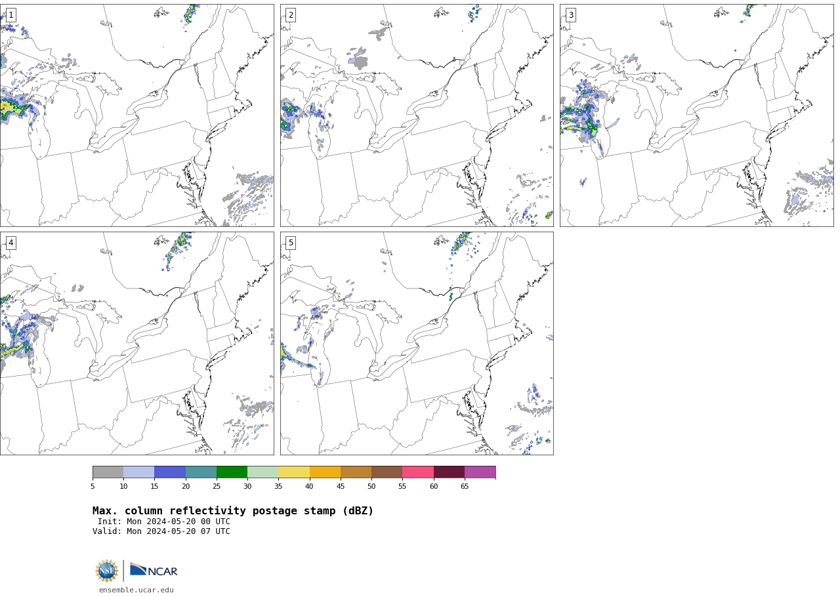Click the tan 45-50 dBZ swatch

pyautogui.click(x=356, y=472)
